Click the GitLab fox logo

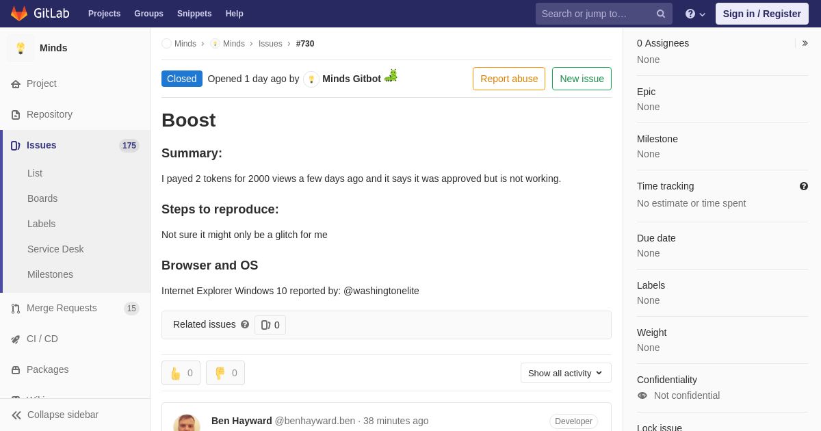coord(19,14)
